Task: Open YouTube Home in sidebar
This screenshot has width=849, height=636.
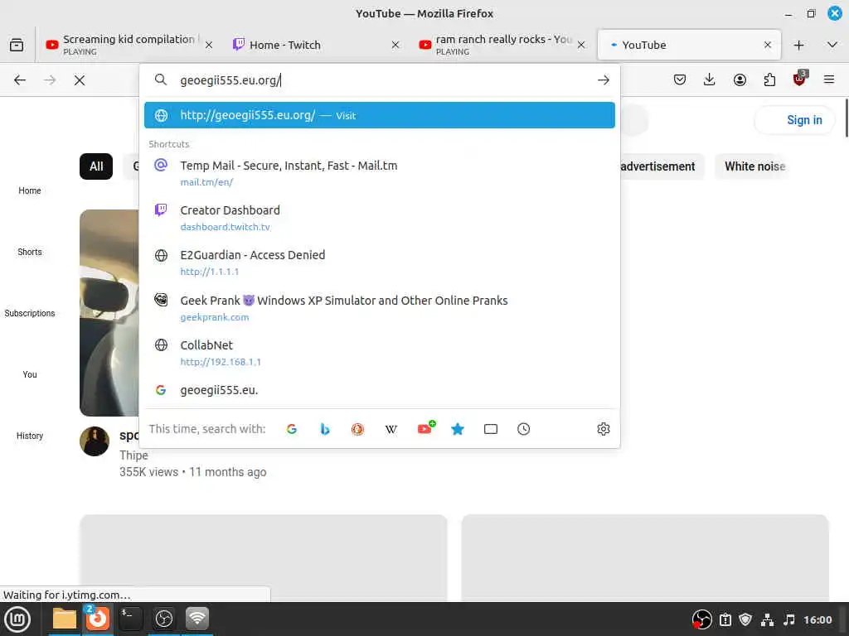Action: click(30, 190)
